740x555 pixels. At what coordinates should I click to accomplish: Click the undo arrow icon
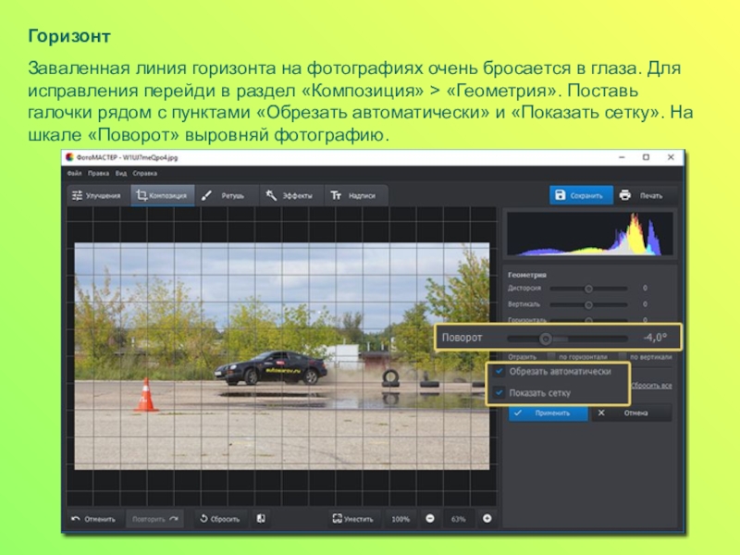tap(76, 519)
